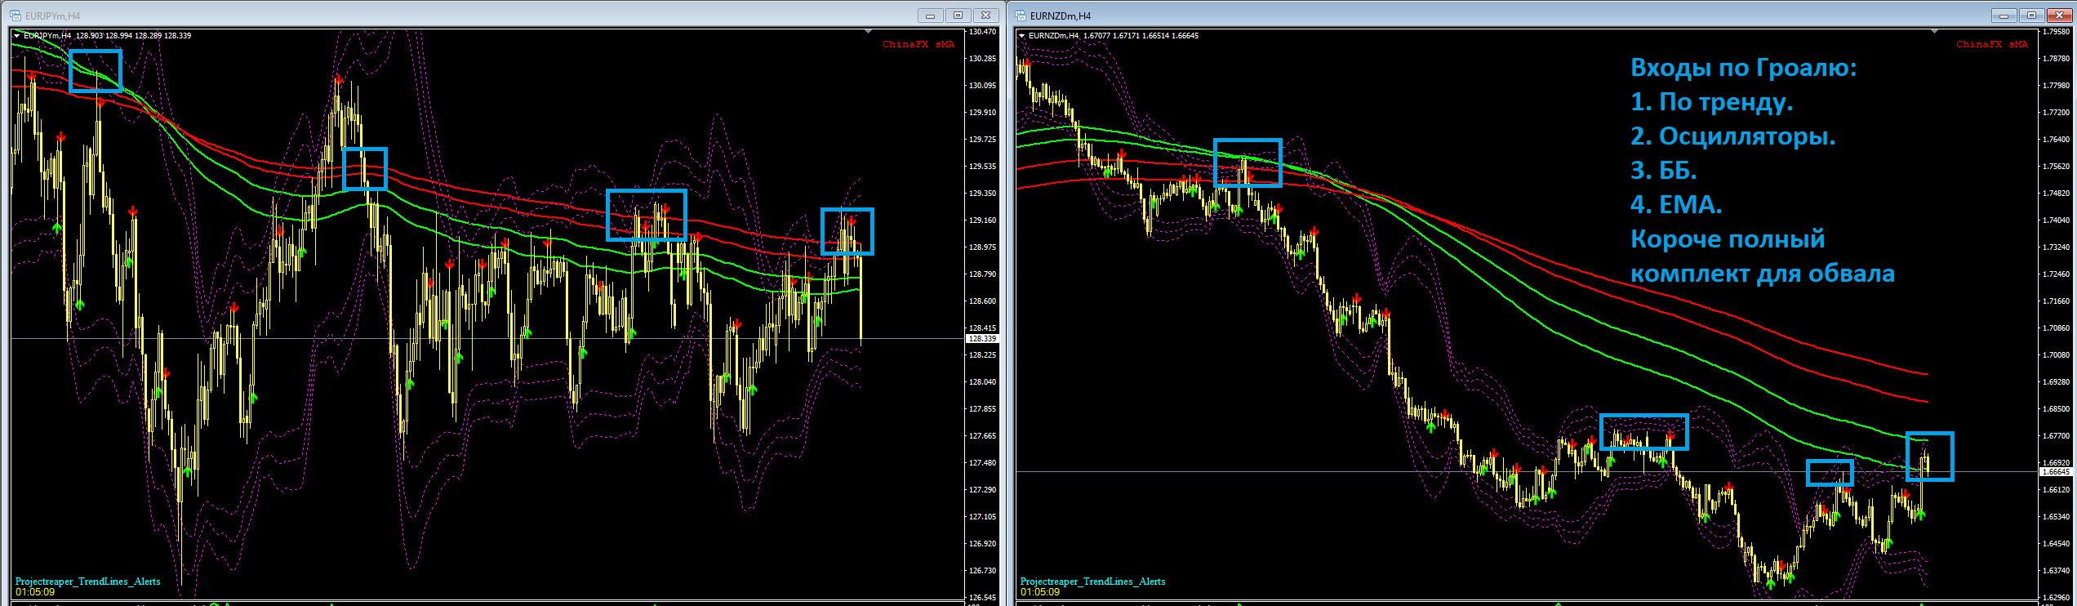Viewport: 2077px width, 606px height.
Task: Select Projectreaper_TrendLines_Alerts label in EURNZDm chart
Action: coord(1093,581)
